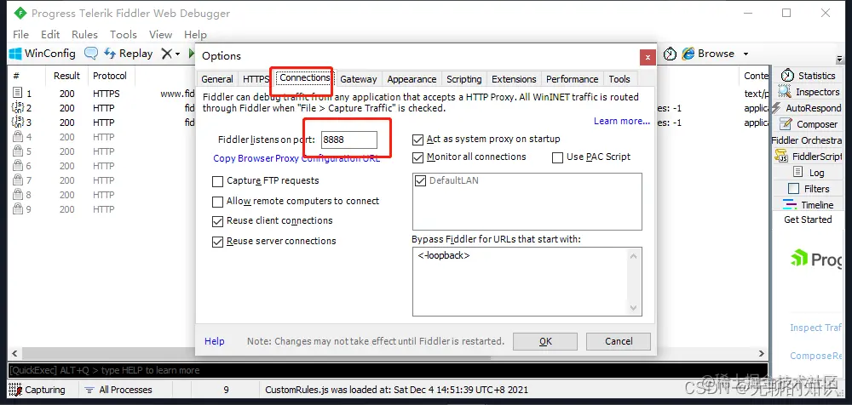Screen dimensions: 852x405
Task: Open the Edit menu
Action: pyautogui.click(x=50, y=34)
